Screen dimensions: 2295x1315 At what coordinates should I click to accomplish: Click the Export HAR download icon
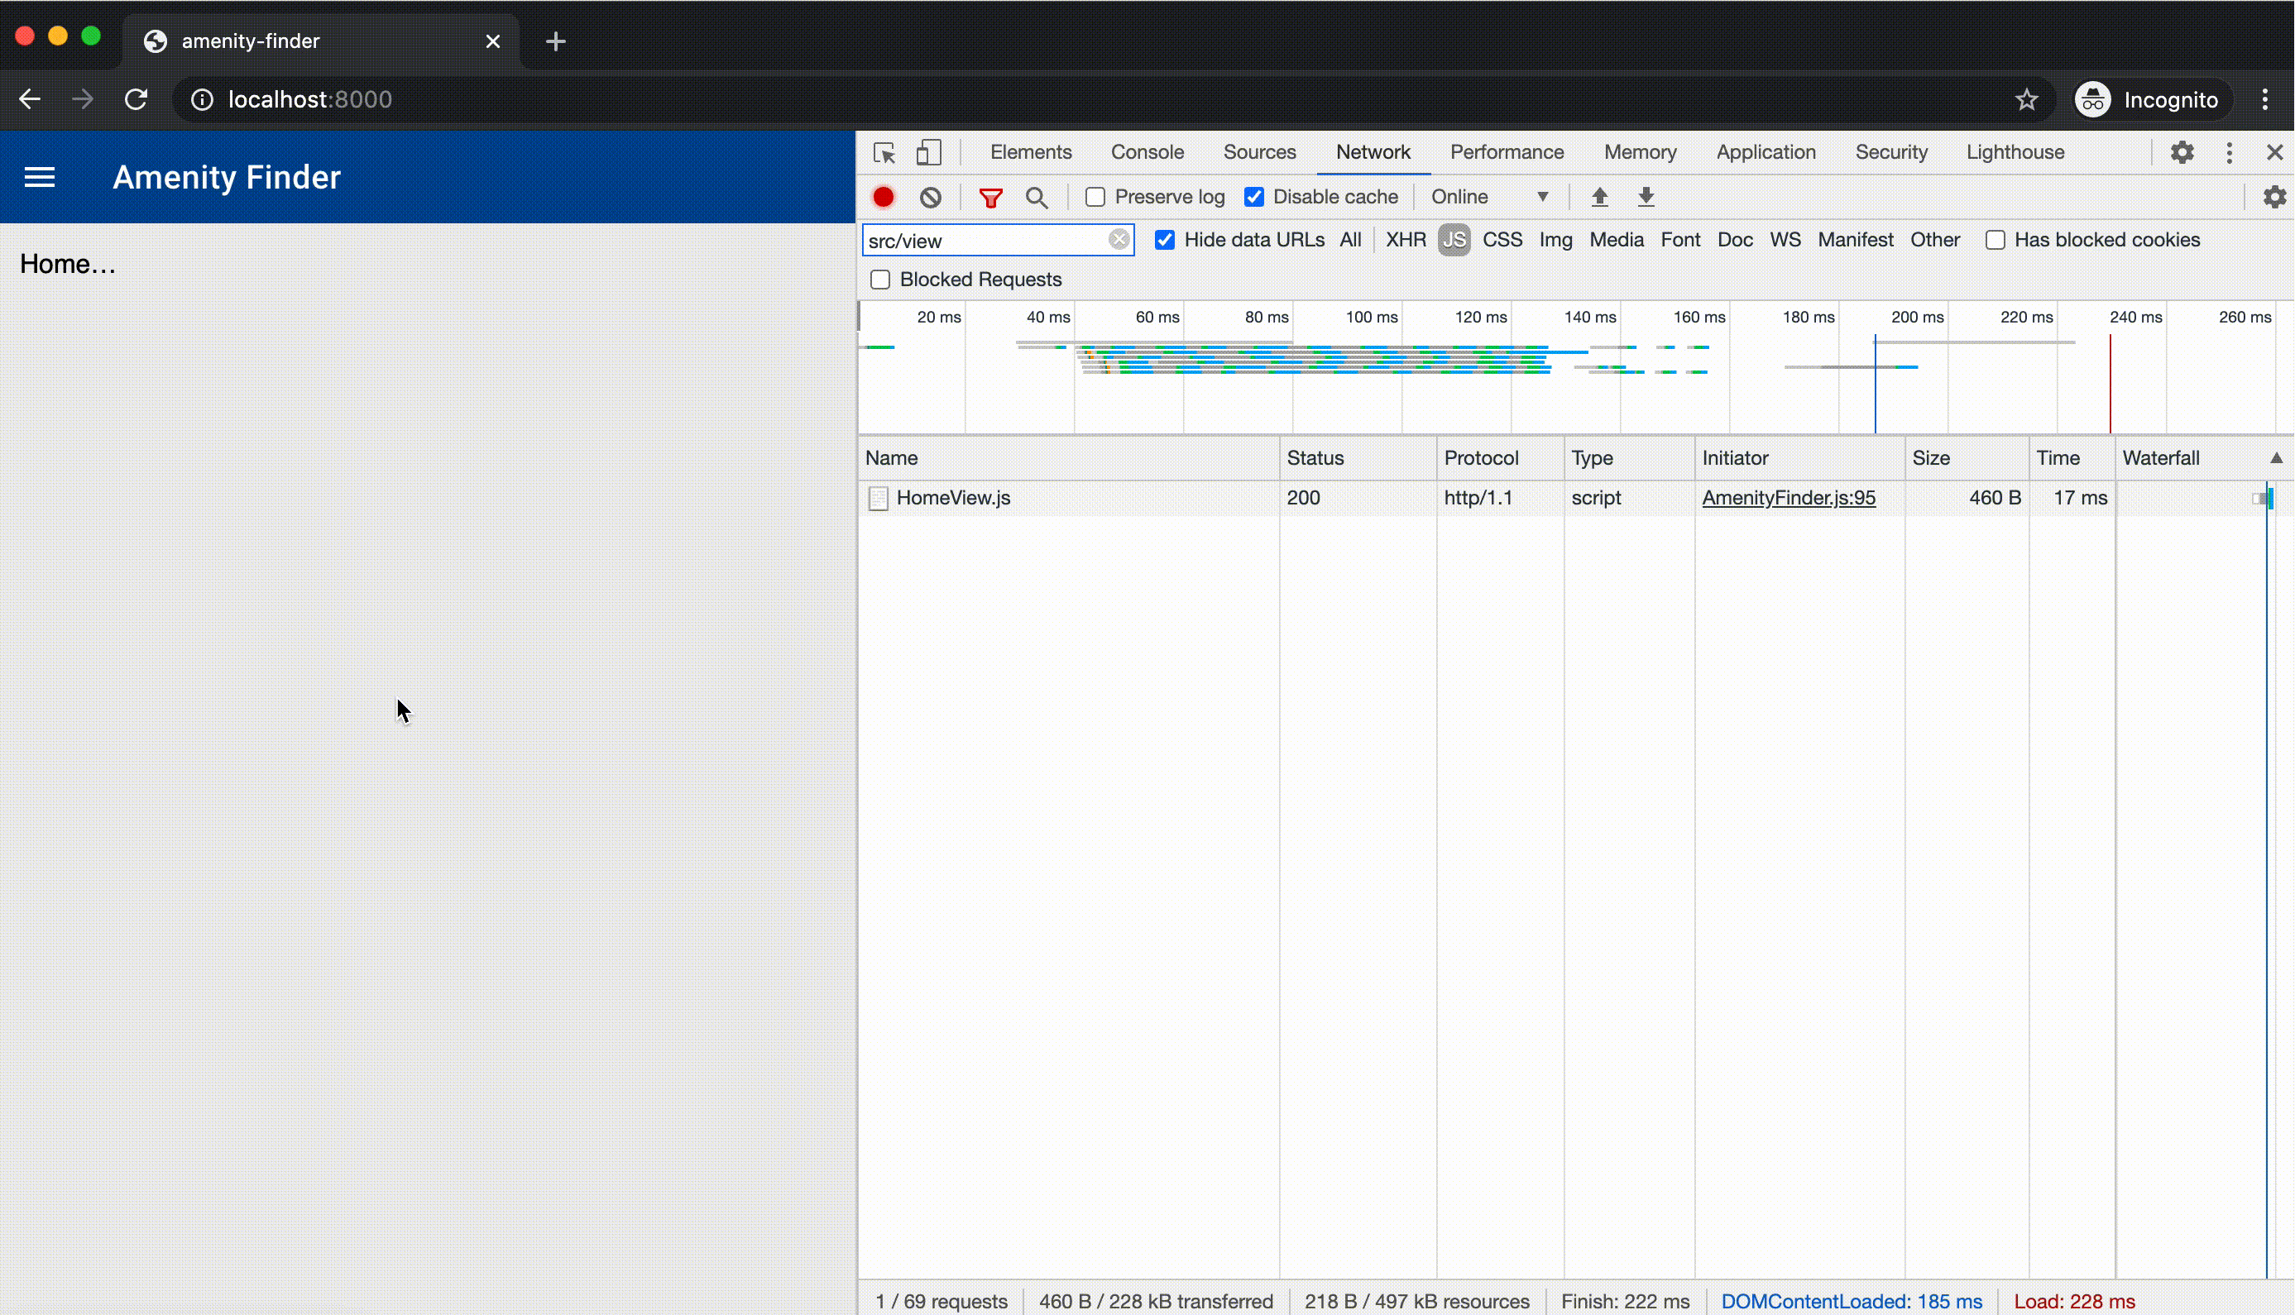tap(1646, 197)
